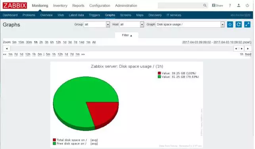
Task: Toggle the fixed time period link
Action: [248, 54]
